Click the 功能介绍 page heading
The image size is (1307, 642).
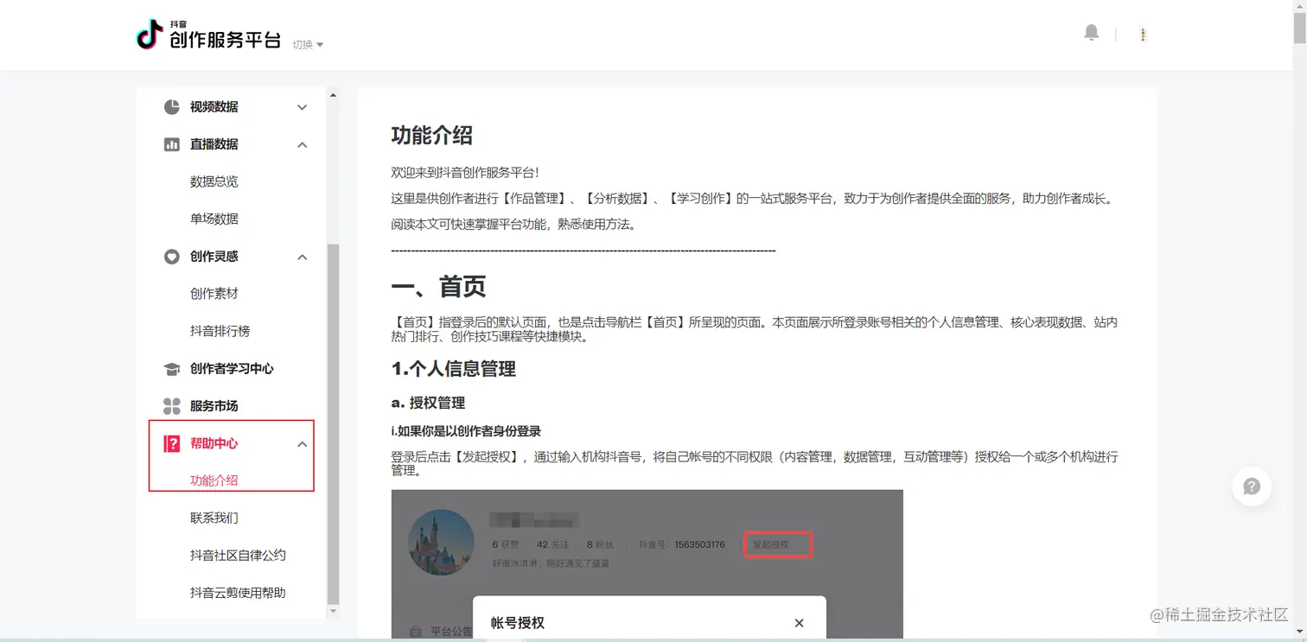click(x=432, y=136)
